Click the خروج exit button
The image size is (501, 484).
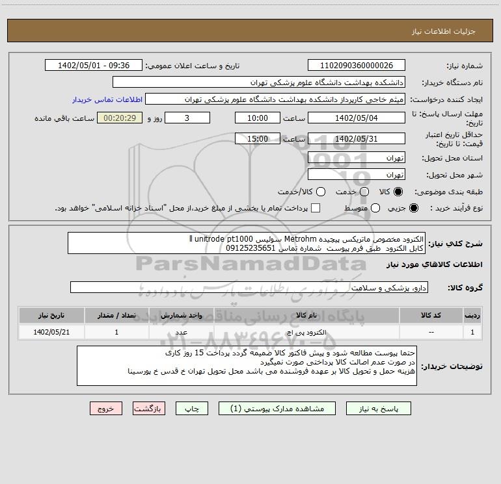pyautogui.click(x=106, y=409)
